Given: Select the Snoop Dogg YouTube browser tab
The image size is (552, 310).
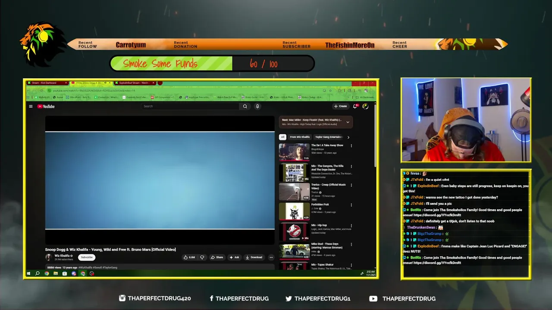Looking at the screenshot, I should [x=91, y=83].
